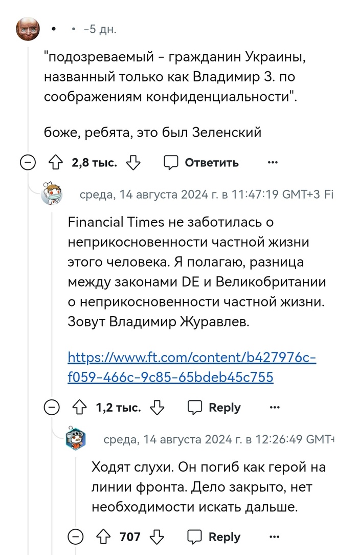The width and height of the screenshot is (358, 555).
Task: Downvote the top comment about Зеленский
Action: coord(133,163)
